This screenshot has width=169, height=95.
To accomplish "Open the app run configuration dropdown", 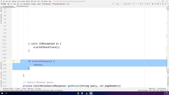I will click(118, 4).
